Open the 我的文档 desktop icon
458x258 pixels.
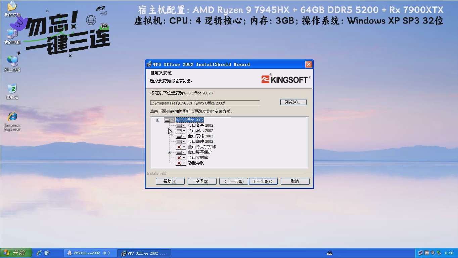[12, 9]
